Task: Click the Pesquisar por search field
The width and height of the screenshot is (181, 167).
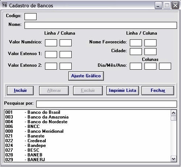Action: coord(106,104)
